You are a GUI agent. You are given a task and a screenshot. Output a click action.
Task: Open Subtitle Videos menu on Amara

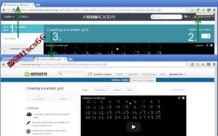pos(99,74)
